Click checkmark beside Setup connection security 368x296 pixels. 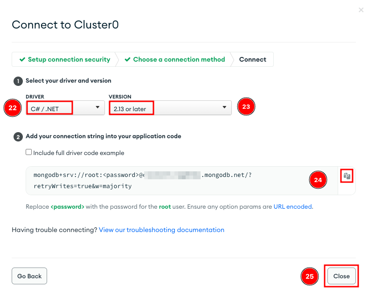pos(22,59)
